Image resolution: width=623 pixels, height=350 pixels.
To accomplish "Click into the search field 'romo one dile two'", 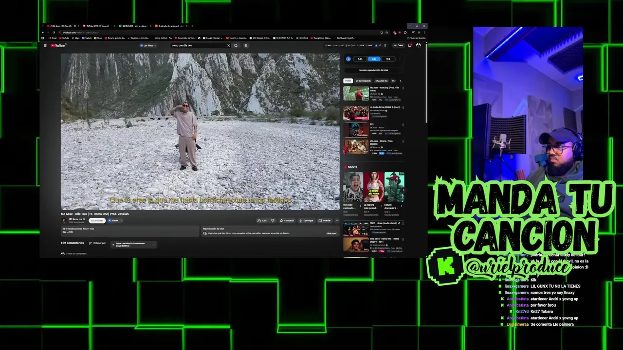I will coord(198,46).
